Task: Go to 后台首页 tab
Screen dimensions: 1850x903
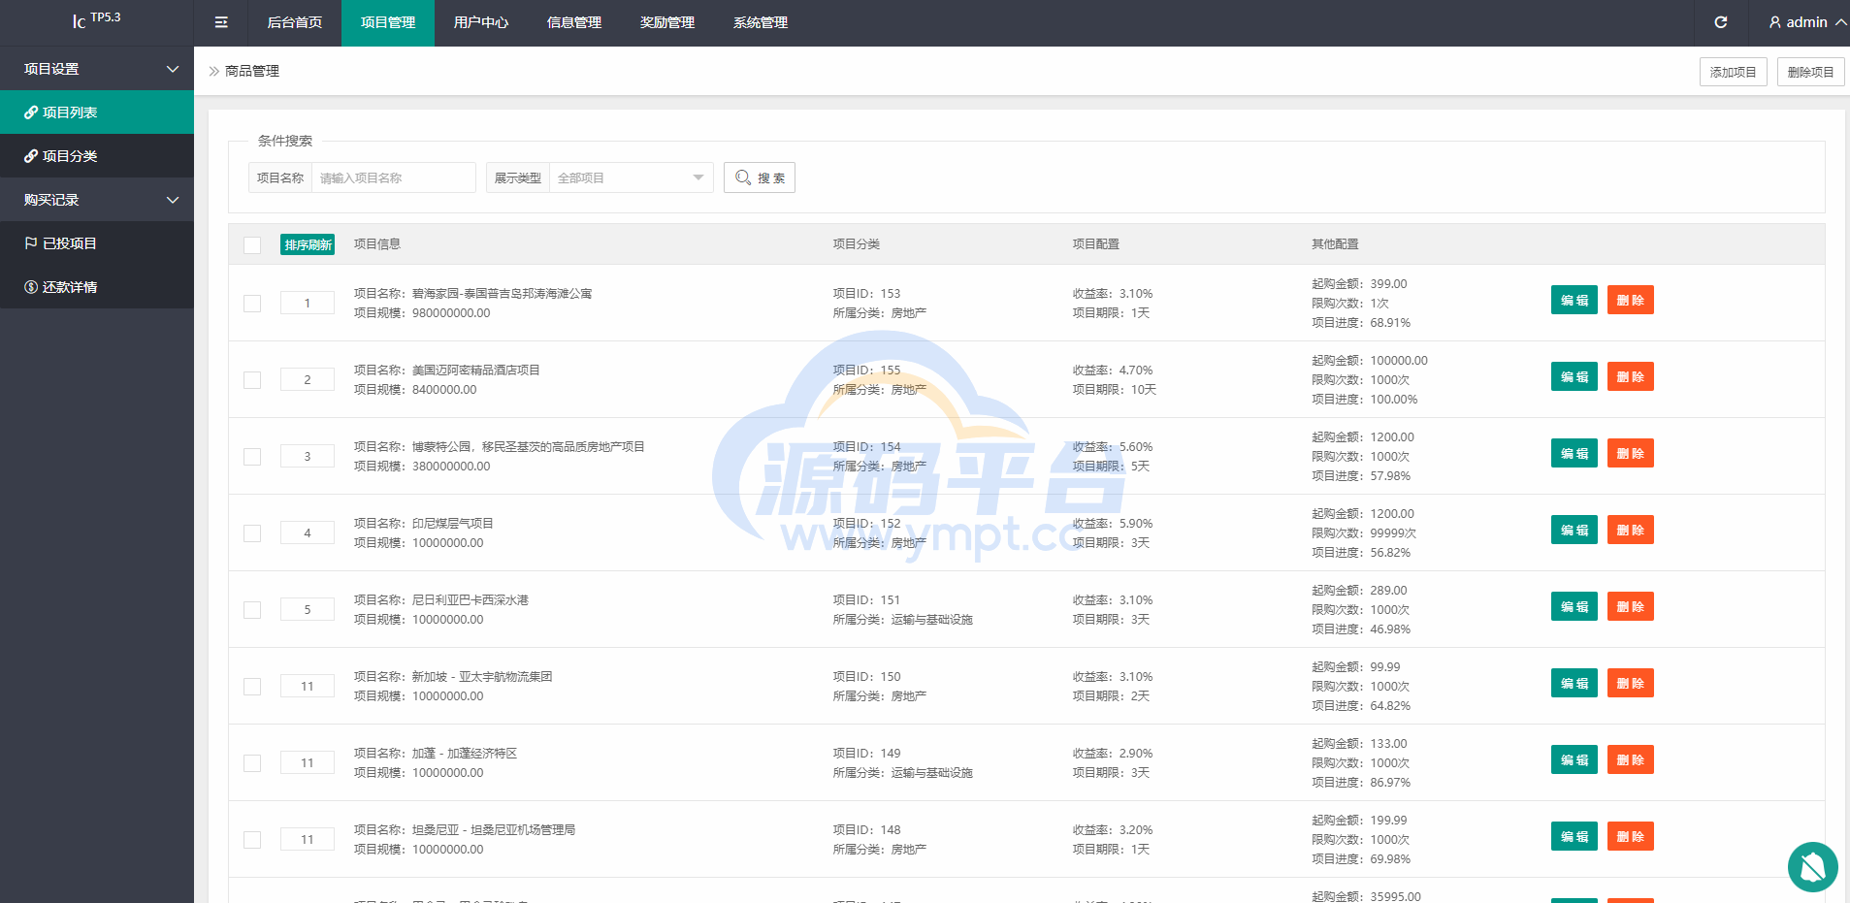Action: tap(295, 22)
